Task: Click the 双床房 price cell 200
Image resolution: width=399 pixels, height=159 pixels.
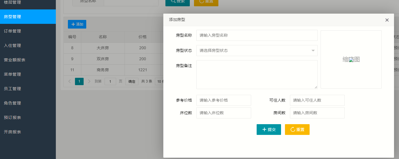Action: tap(143, 59)
